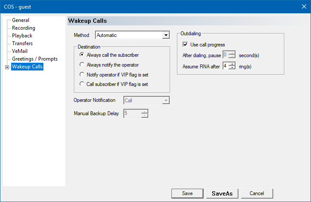
Task: Go to Recording settings page
Action: pos(24,28)
